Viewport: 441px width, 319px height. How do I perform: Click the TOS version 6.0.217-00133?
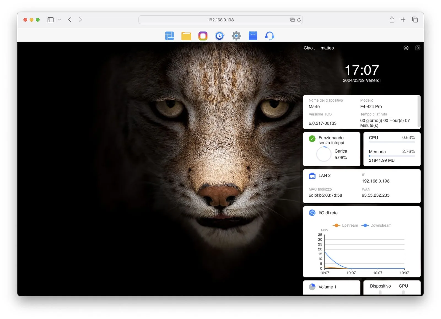click(x=322, y=123)
